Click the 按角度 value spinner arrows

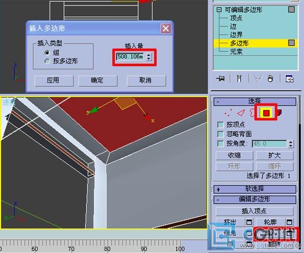(290, 144)
